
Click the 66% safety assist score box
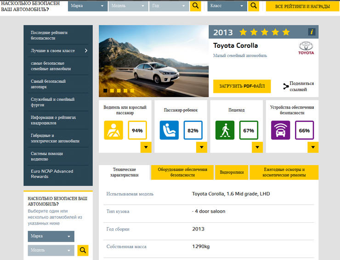point(304,130)
